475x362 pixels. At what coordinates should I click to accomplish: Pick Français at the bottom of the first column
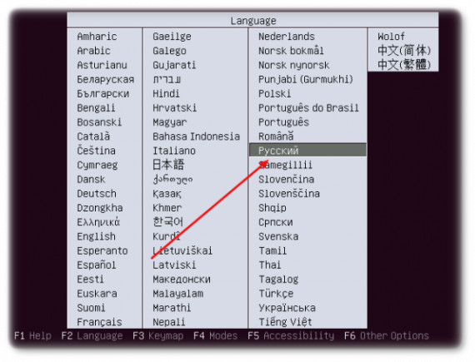99,322
